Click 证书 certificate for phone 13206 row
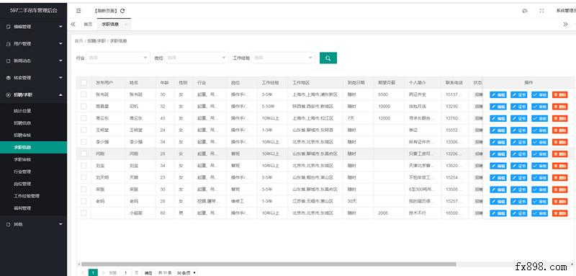 (x=518, y=154)
